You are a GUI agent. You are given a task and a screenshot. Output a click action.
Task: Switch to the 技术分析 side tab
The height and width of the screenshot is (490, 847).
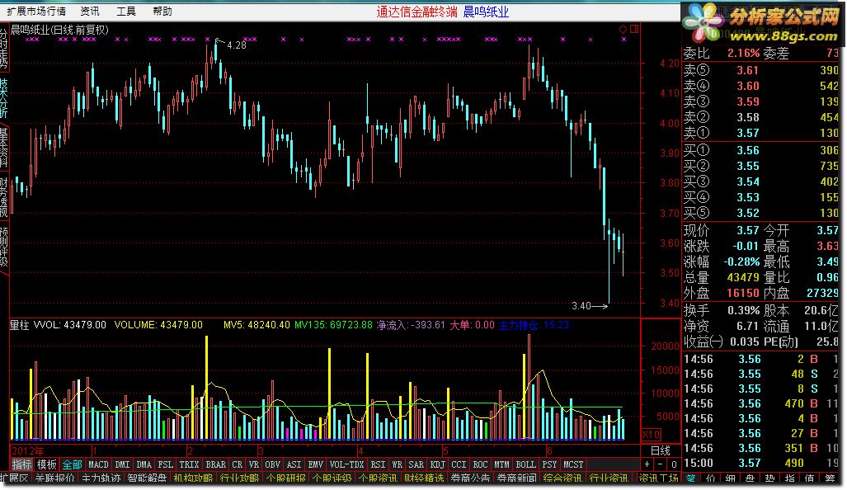pyautogui.click(x=4, y=98)
